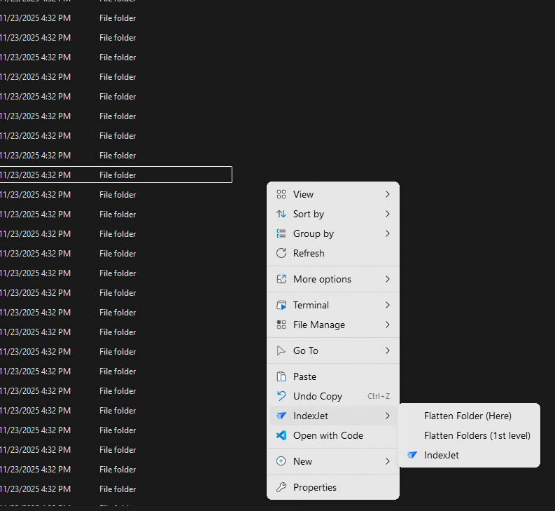Expand the More options submenu chevron
555x511 pixels.
(x=388, y=279)
